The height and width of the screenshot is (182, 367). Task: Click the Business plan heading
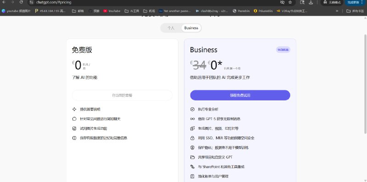[x=204, y=50]
